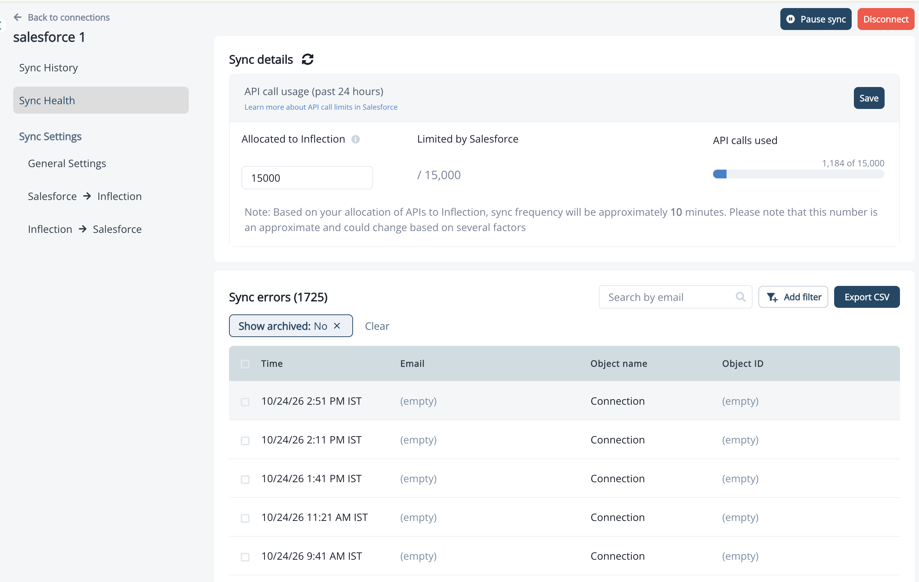Open Sync History in the sidebar

tap(48, 68)
